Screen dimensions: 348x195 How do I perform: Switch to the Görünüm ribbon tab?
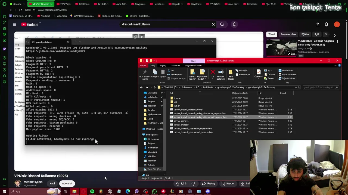pyautogui.click(x=175, y=66)
